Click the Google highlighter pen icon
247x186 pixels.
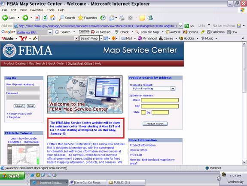coord(203,32)
